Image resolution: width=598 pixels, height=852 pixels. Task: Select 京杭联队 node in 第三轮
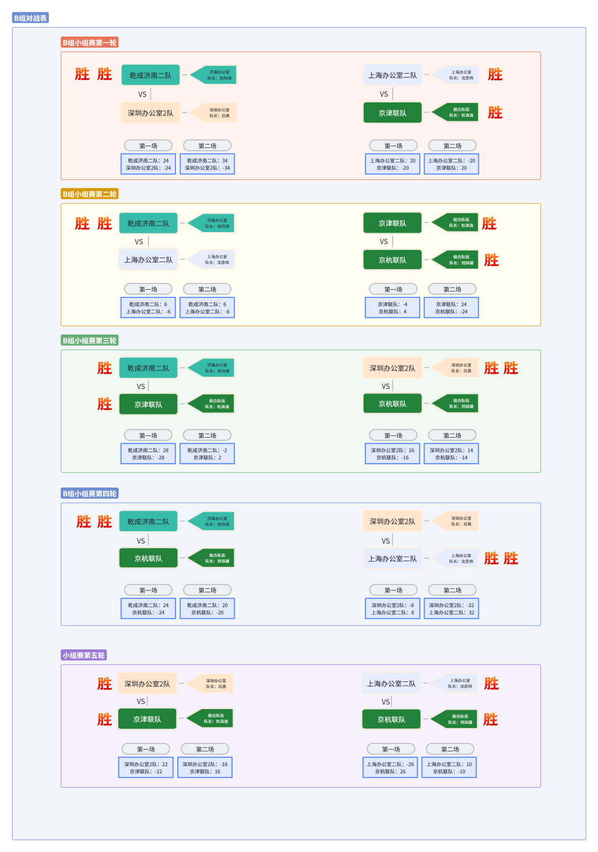click(x=393, y=404)
